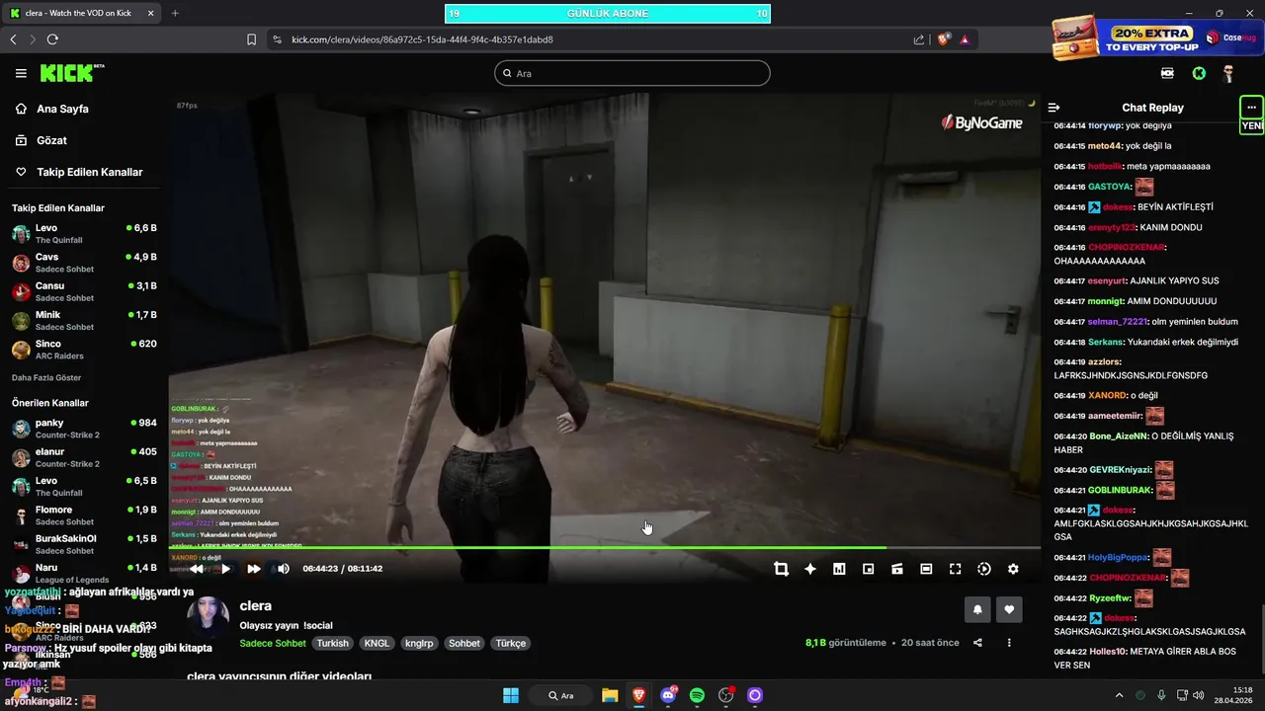Open Cansu channel in sidebar
Viewport: 1265px width, 711px height.
click(84, 291)
